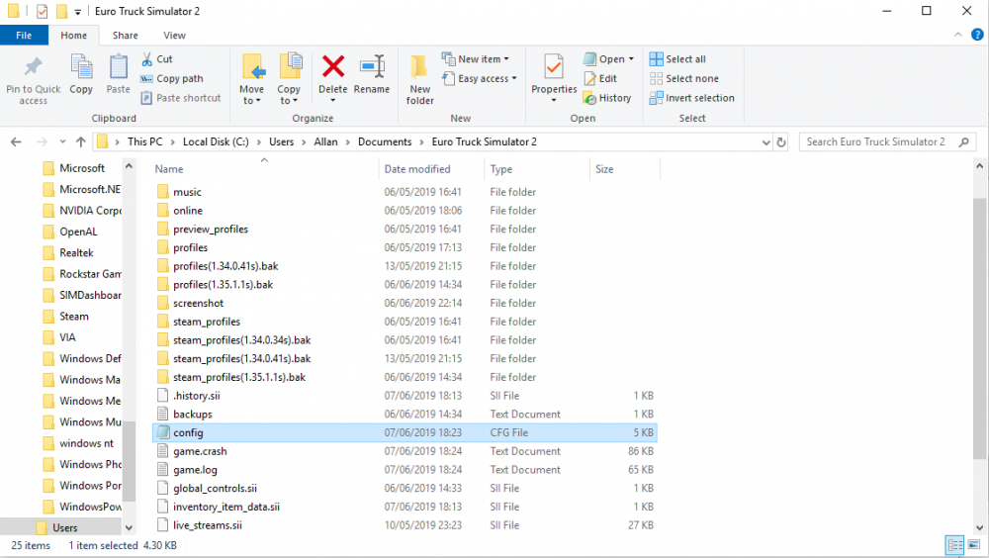Create a New folder from ribbon

420,79
